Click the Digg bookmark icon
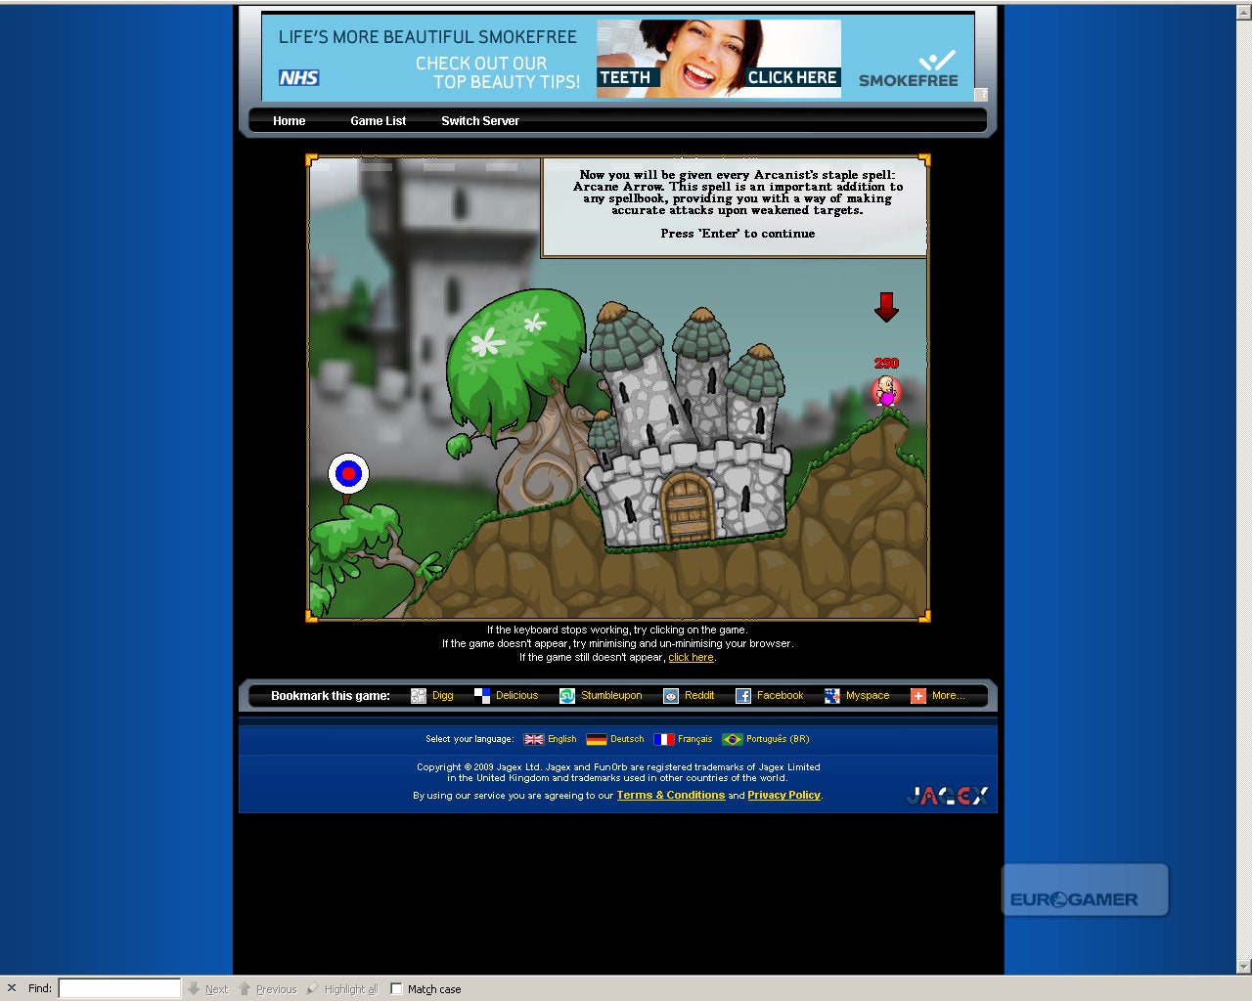This screenshot has height=1001, width=1252. click(419, 696)
